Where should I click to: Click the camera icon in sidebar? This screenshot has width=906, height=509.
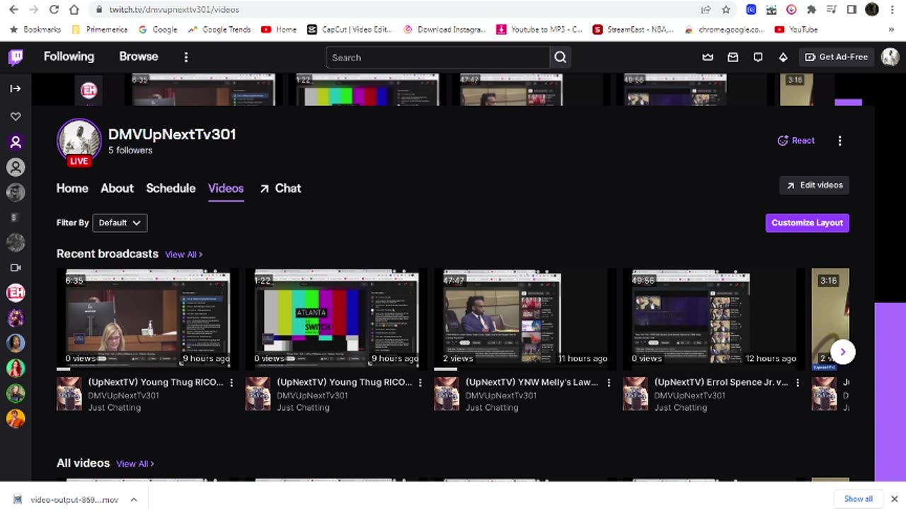pos(16,267)
